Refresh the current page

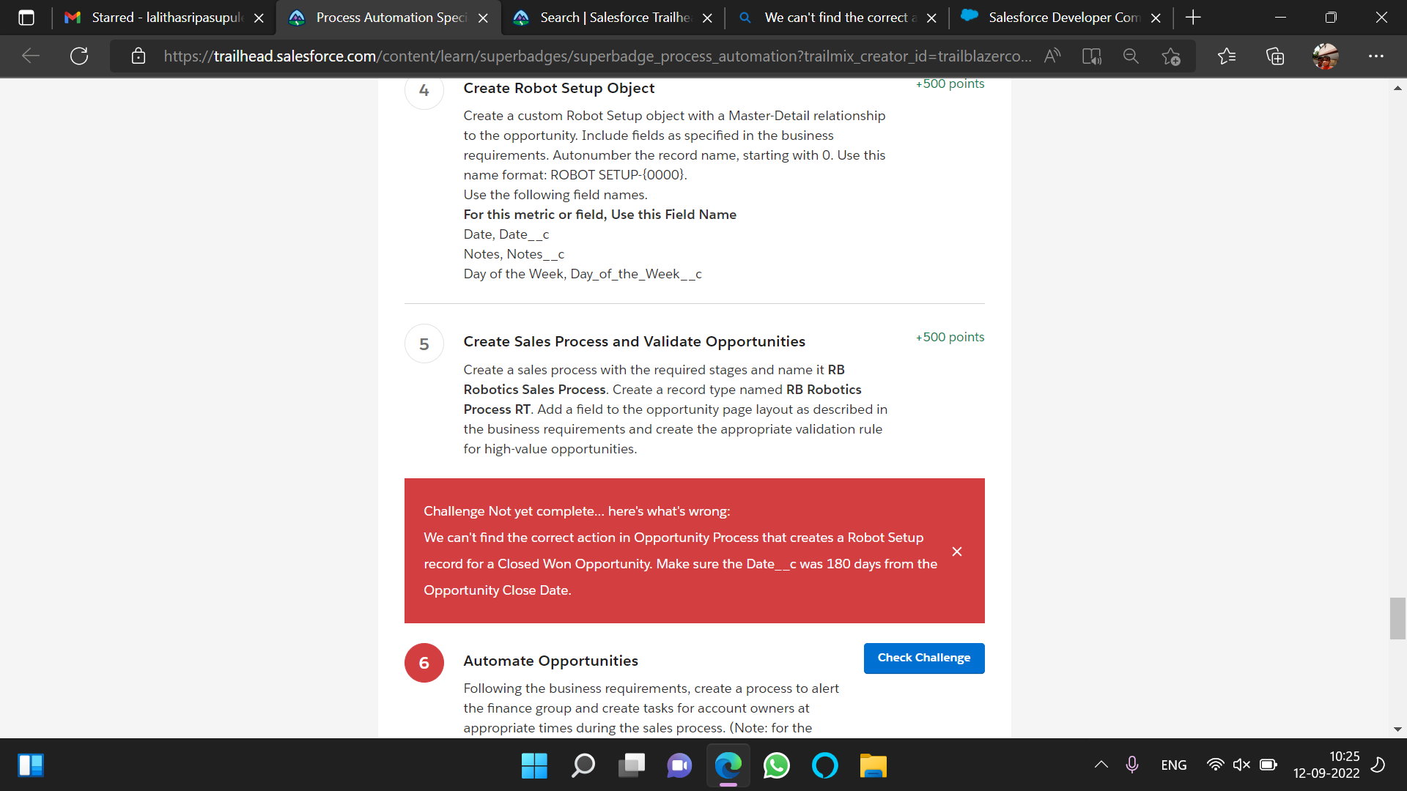pyautogui.click(x=79, y=56)
